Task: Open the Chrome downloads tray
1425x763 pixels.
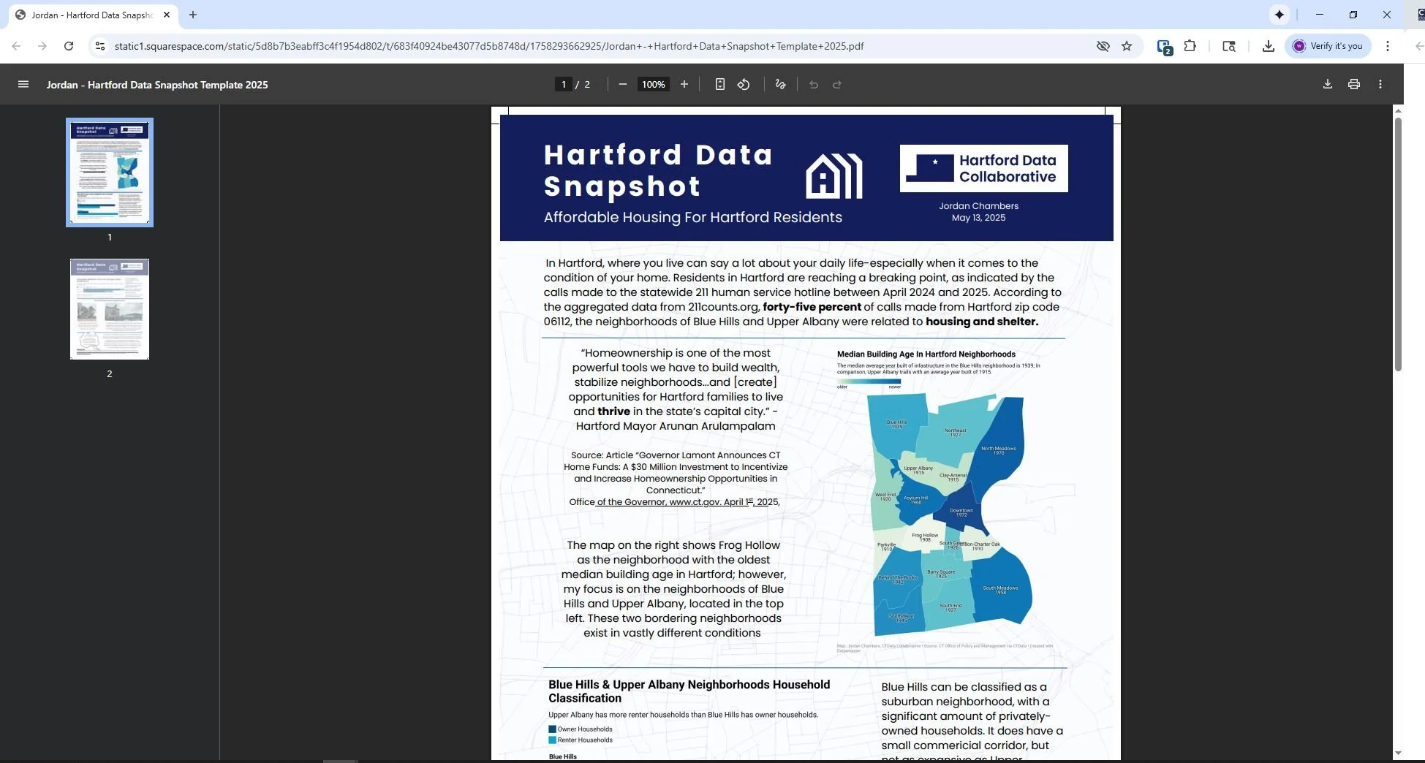Action: (1269, 46)
